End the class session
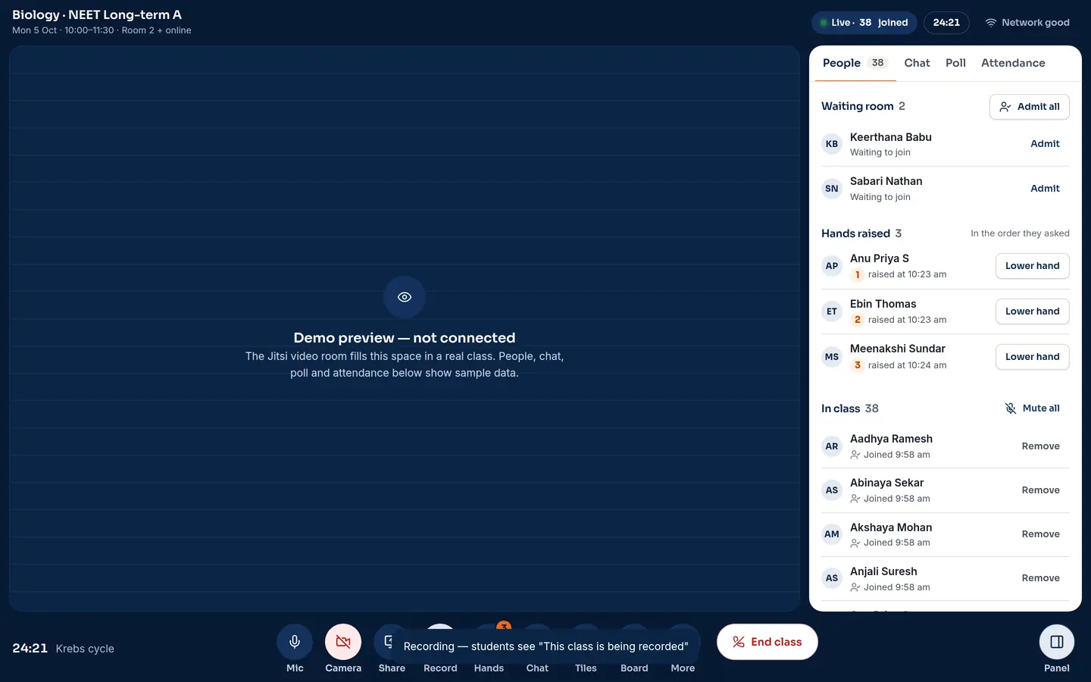 coord(767,642)
